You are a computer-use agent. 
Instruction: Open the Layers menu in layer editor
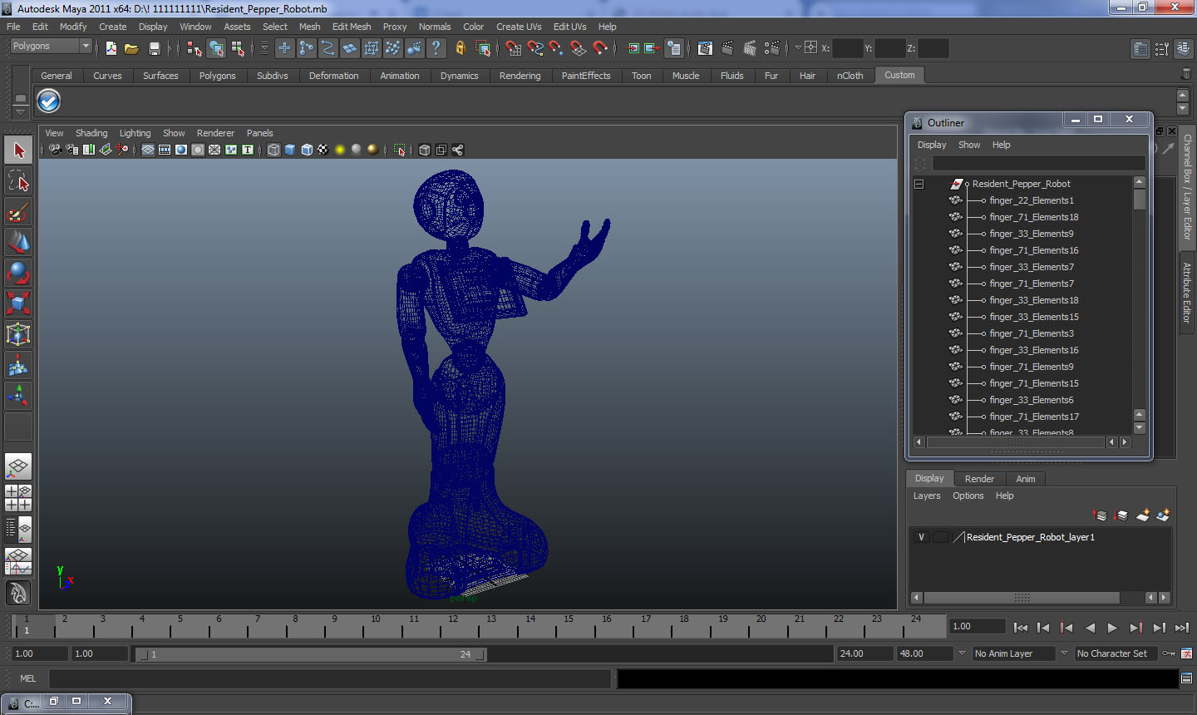pos(927,496)
